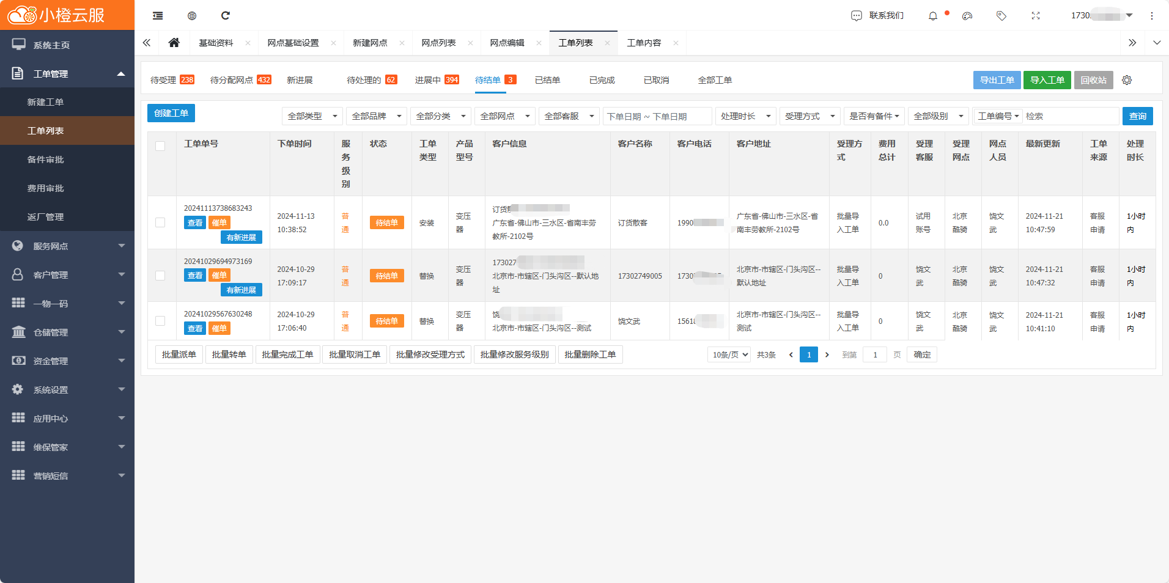This screenshot has height=583, width=1169.
Task: Switch to 已完成 tab
Action: point(602,80)
